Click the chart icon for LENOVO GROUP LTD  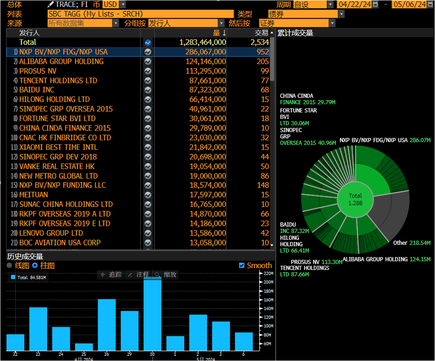[148, 233]
